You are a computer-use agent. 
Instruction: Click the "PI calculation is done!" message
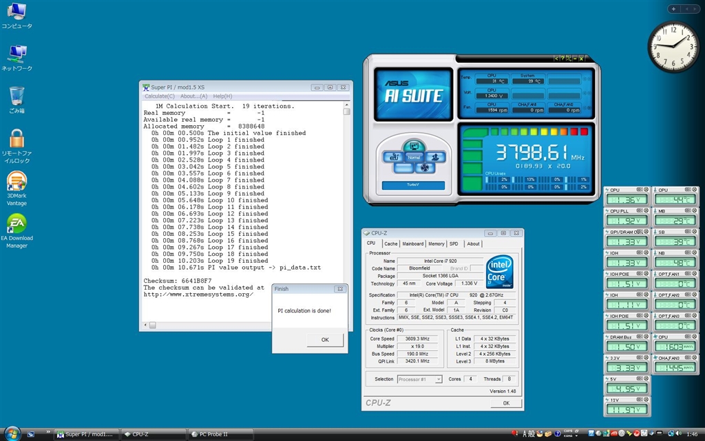[304, 311]
